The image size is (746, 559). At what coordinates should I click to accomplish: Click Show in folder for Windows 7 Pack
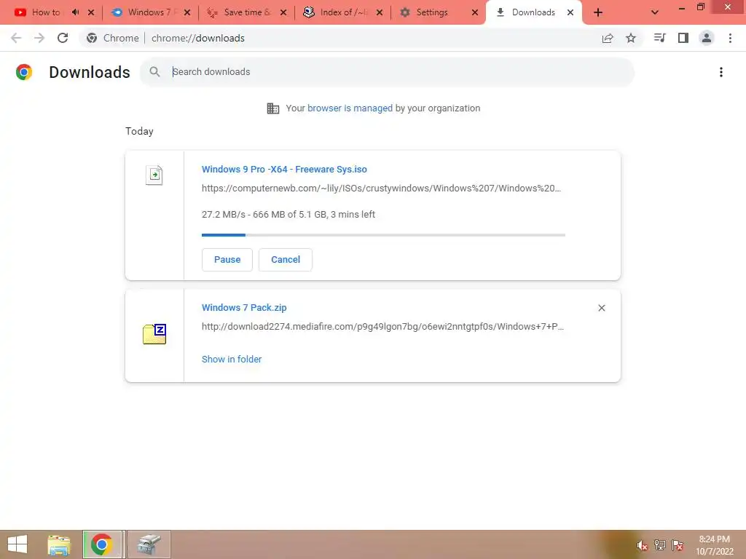coord(232,360)
